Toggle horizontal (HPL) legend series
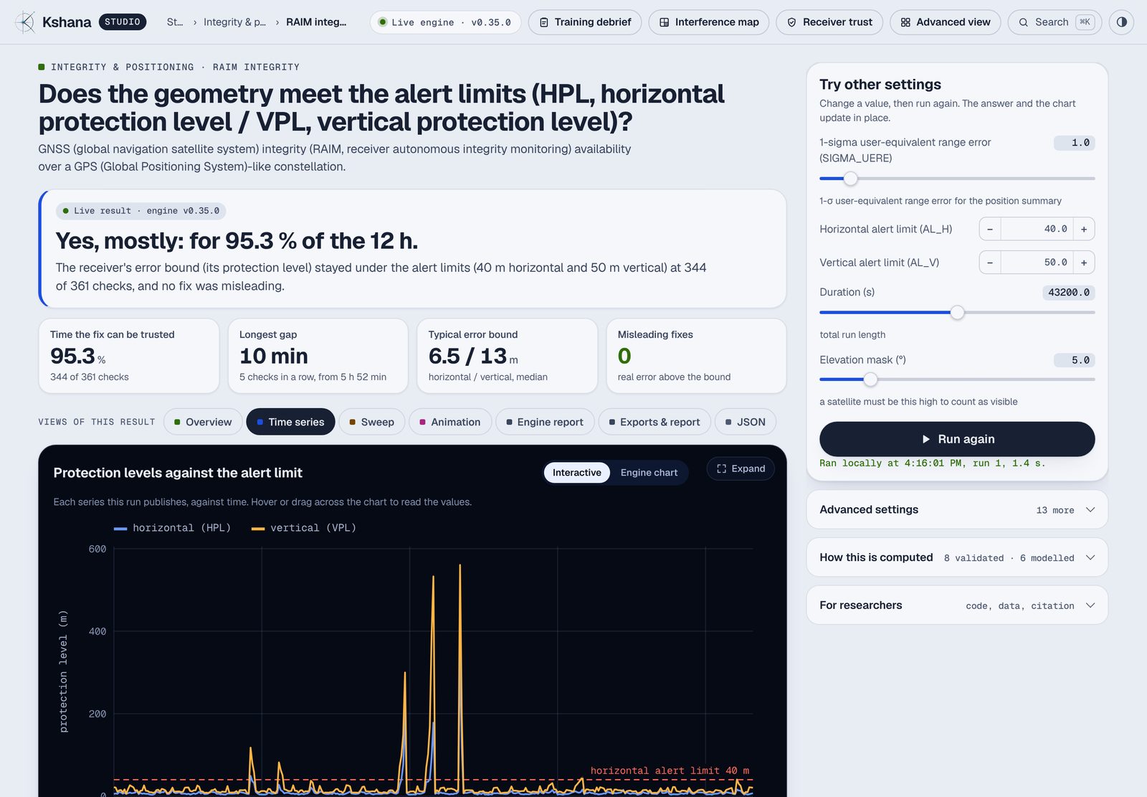1147x797 pixels. pos(173,528)
